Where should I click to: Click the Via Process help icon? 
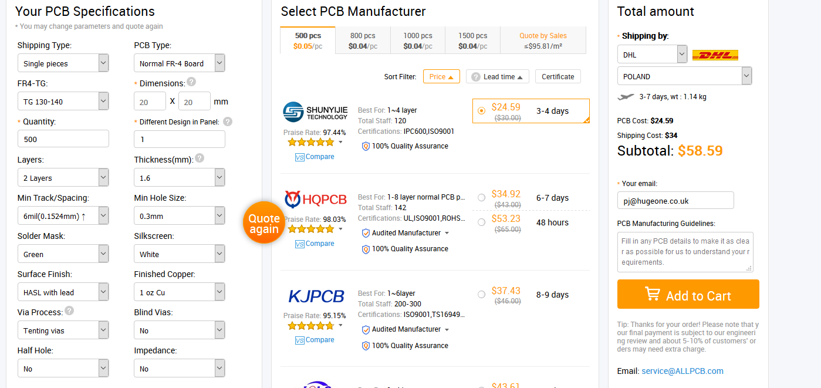[x=69, y=311]
